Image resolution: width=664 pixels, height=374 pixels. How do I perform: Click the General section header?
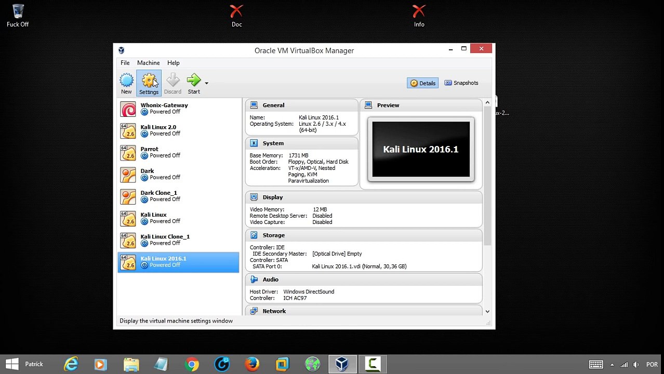tap(301, 105)
